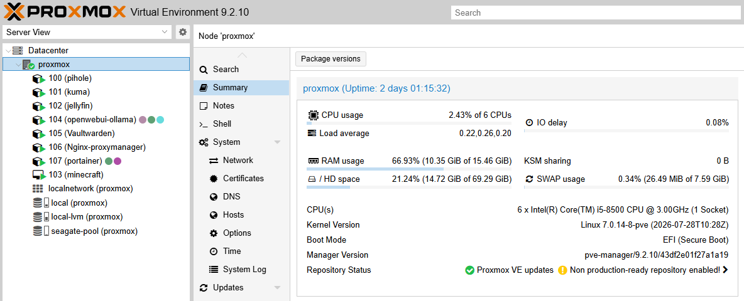Open the Shell menu item
This screenshot has height=301, width=744.
point(241,124)
